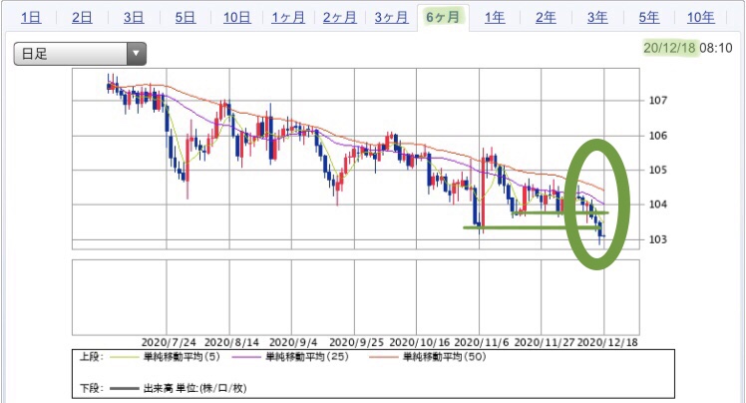This screenshot has width=746, height=403.
Task: Select the 1日 time range tab
Action: click(31, 18)
